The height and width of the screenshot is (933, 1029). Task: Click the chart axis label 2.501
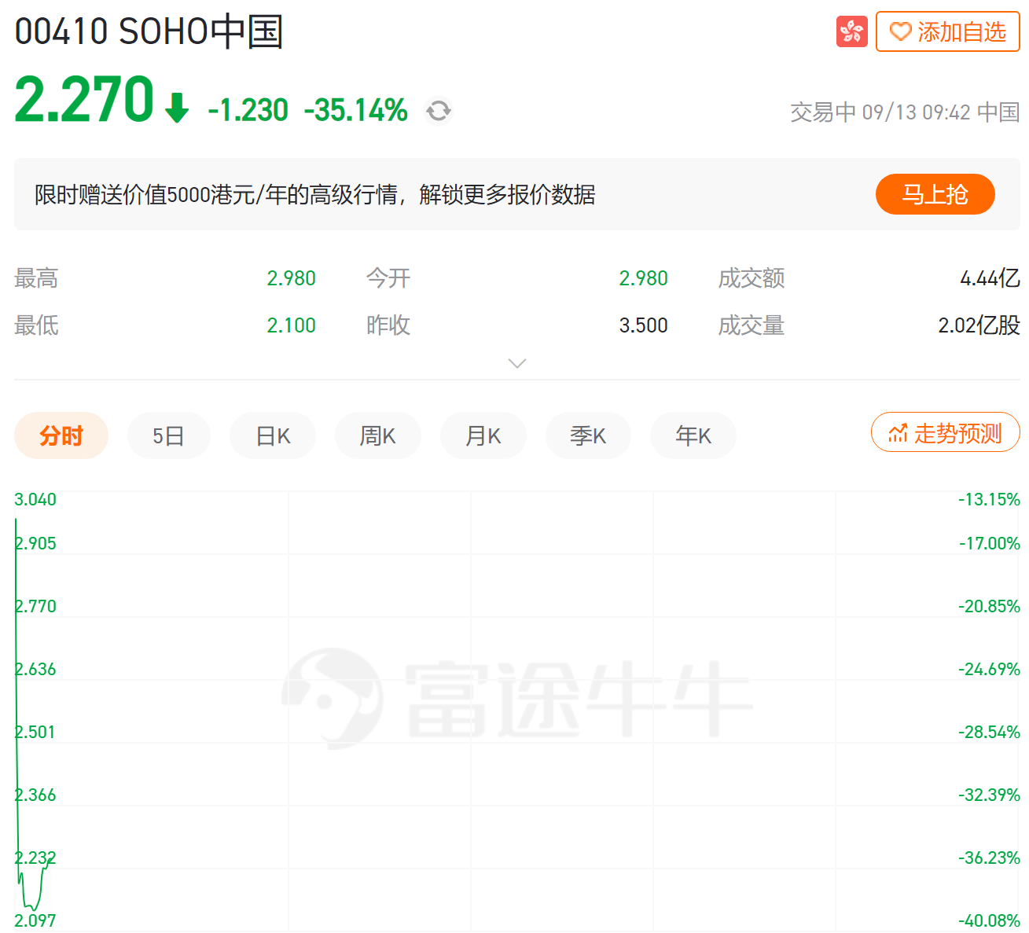tap(35, 733)
